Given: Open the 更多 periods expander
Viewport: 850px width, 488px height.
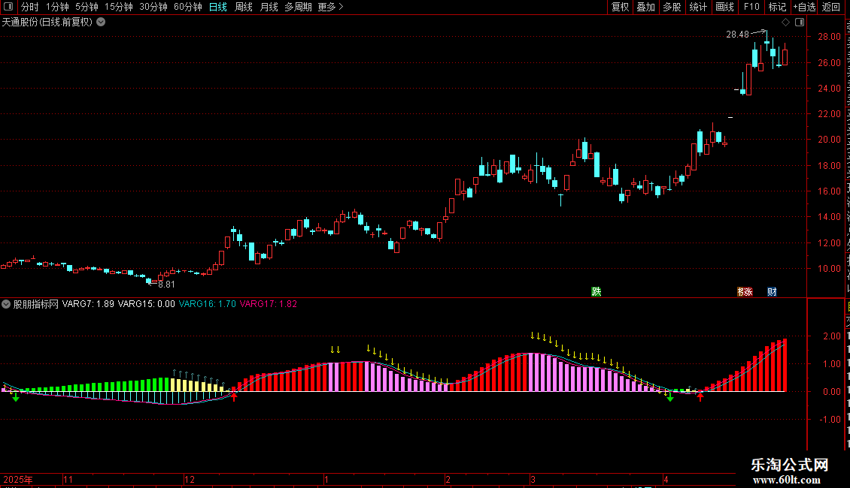Looking at the screenshot, I should click(331, 7).
